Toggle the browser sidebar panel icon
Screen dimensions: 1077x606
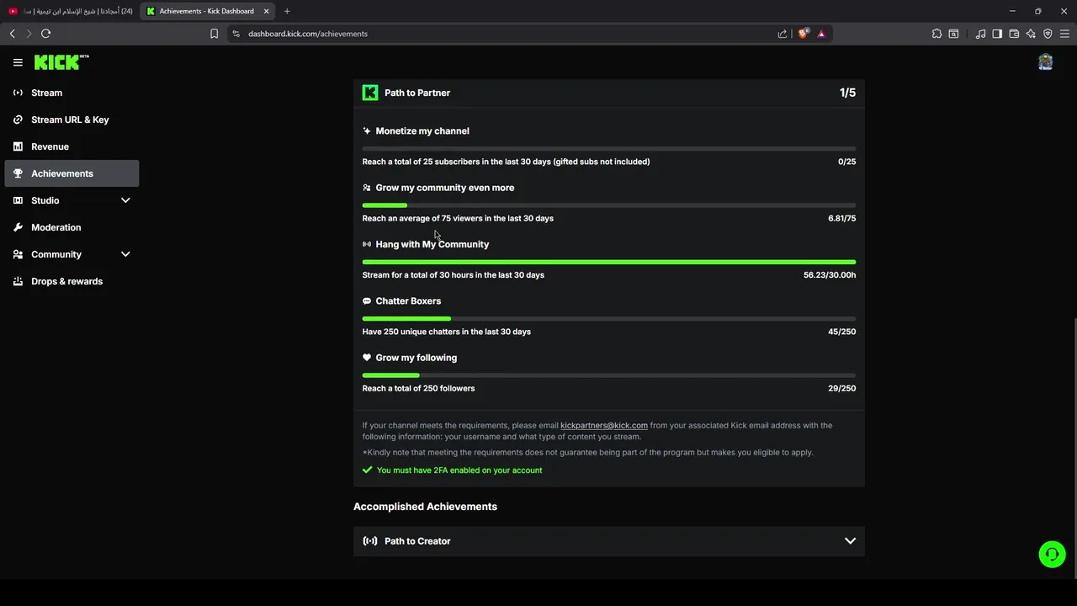point(997,34)
